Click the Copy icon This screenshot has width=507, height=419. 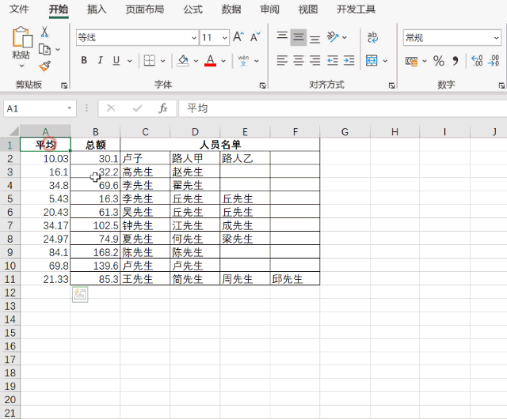(44, 49)
